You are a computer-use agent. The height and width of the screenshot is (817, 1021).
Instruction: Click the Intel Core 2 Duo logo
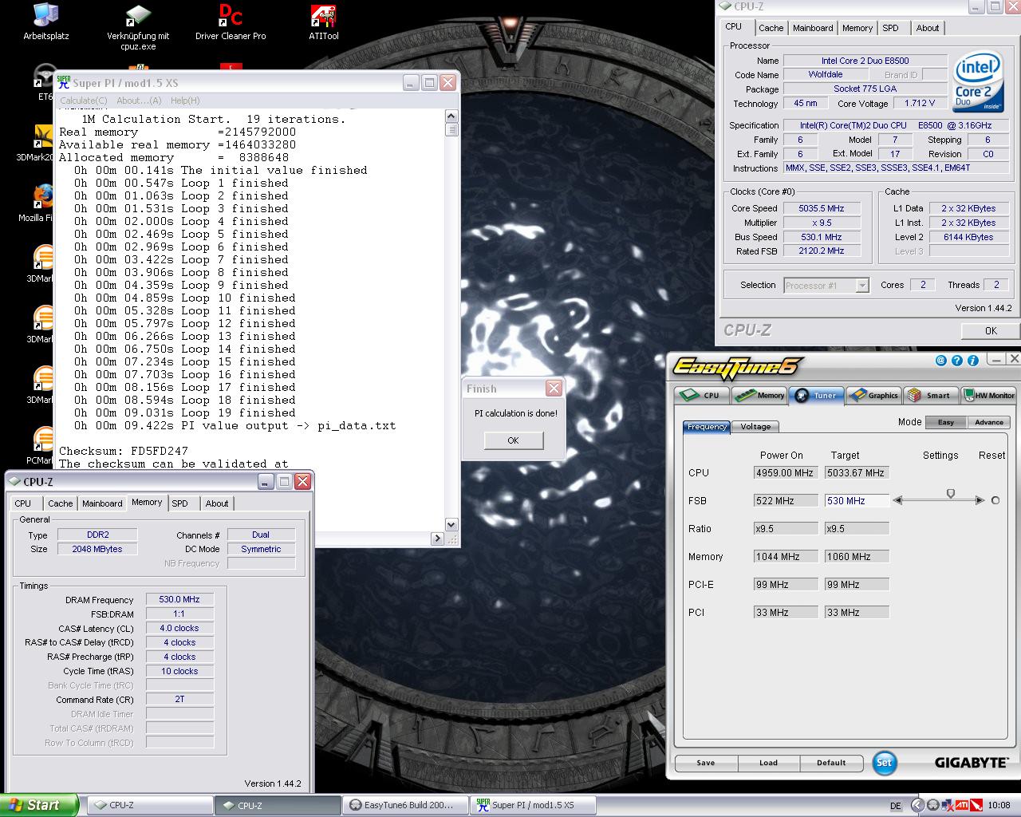[977, 83]
